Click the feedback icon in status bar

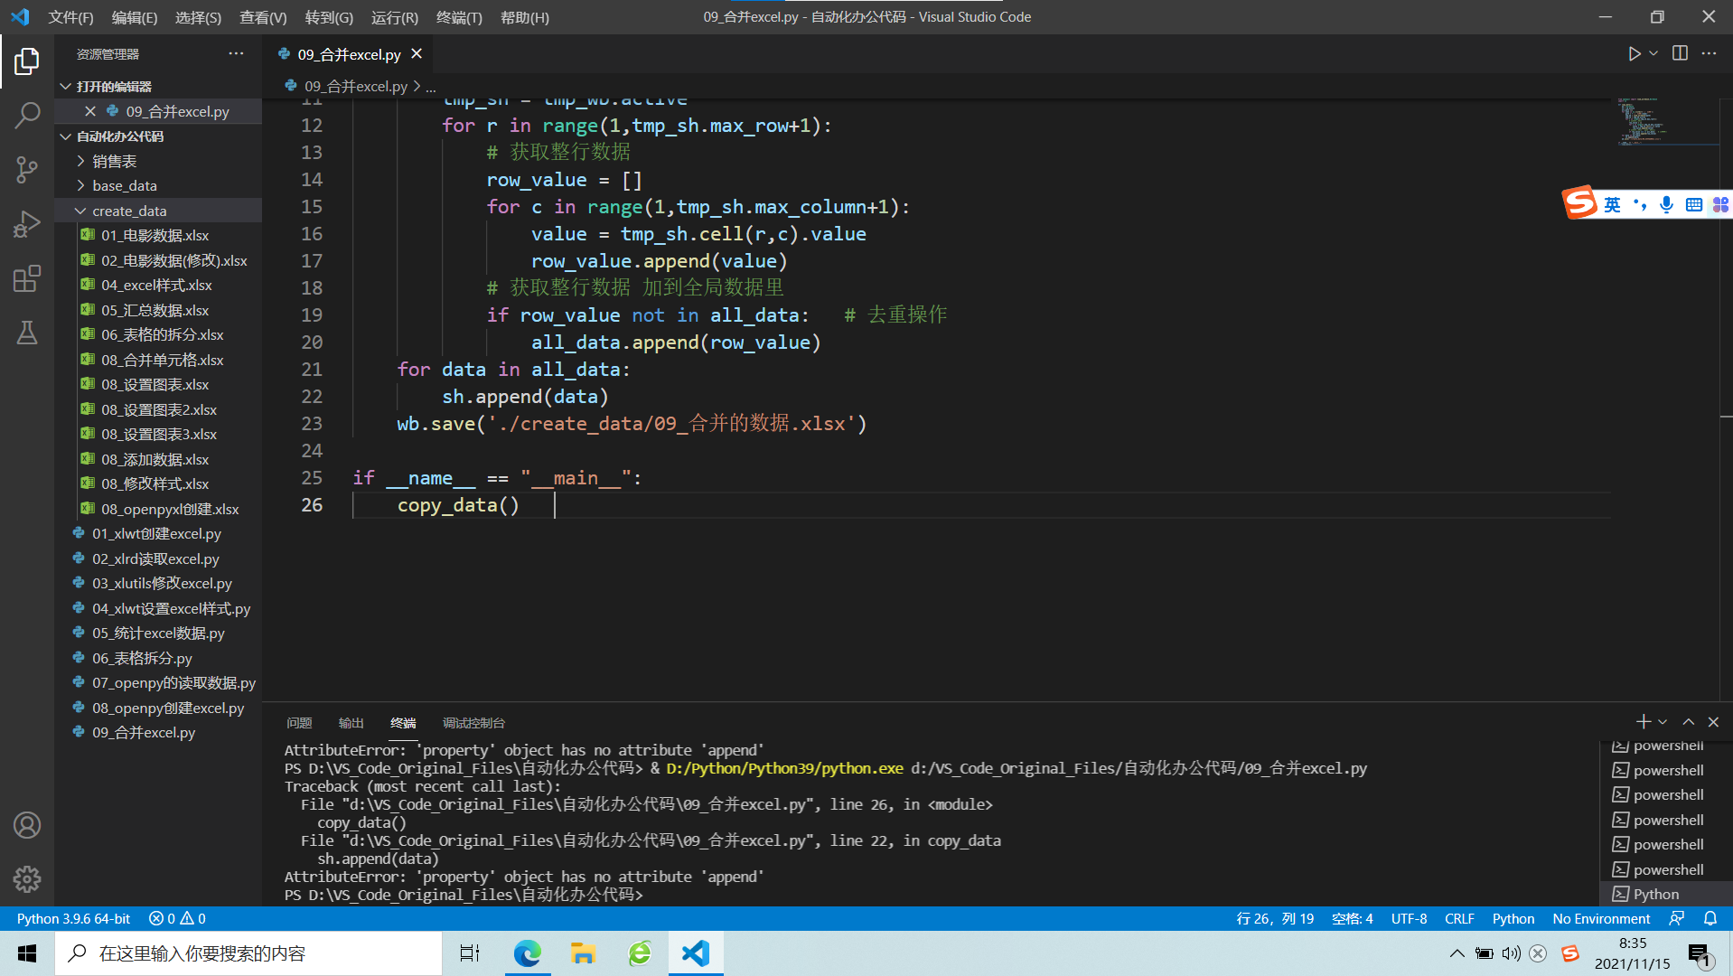point(1677,918)
